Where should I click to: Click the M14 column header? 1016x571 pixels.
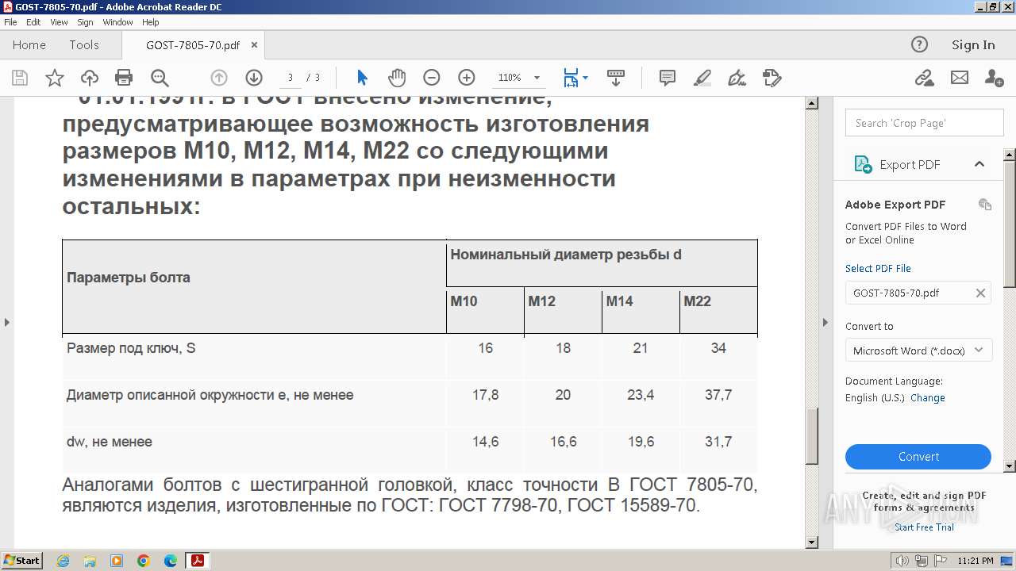(x=620, y=301)
